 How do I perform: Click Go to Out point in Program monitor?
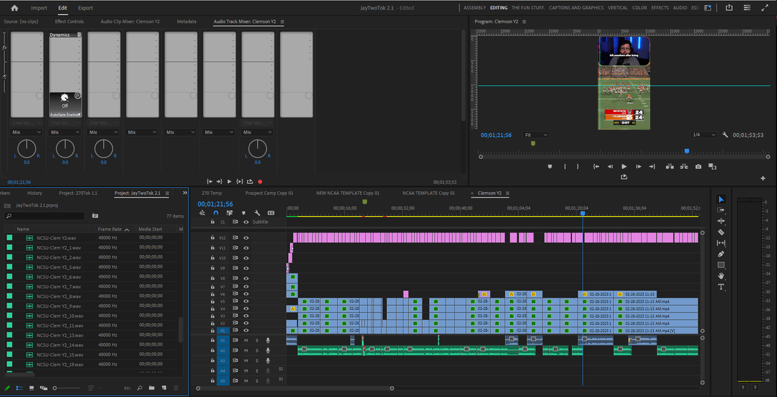[x=653, y=166]
